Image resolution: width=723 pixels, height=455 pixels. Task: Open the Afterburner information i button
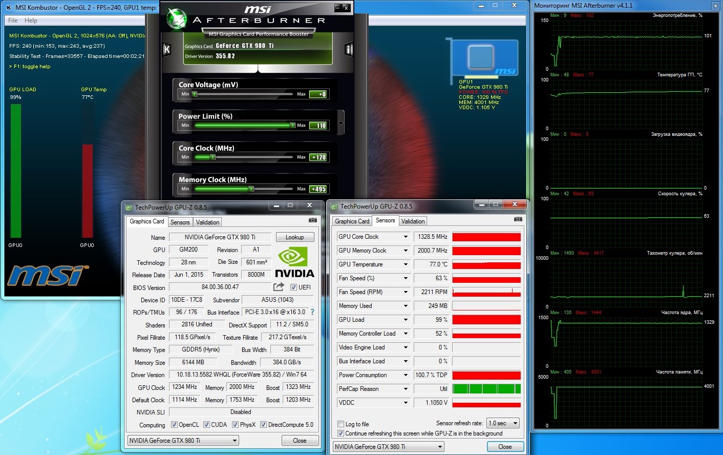(x=349, y=50)
